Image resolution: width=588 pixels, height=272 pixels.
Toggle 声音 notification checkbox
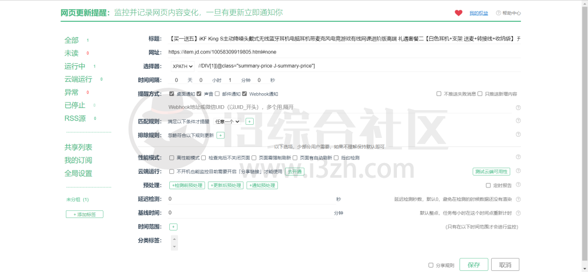pyautogui.click(x=199, y=94)
